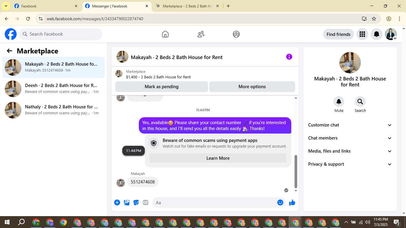Click Learn More on scam warning
The width and height of the screenshot is (406, 228).
click(218, 158)
